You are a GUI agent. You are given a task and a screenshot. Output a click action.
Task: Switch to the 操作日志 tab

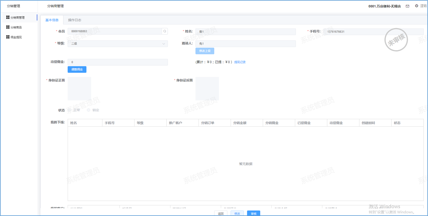[x=74, y=20]
